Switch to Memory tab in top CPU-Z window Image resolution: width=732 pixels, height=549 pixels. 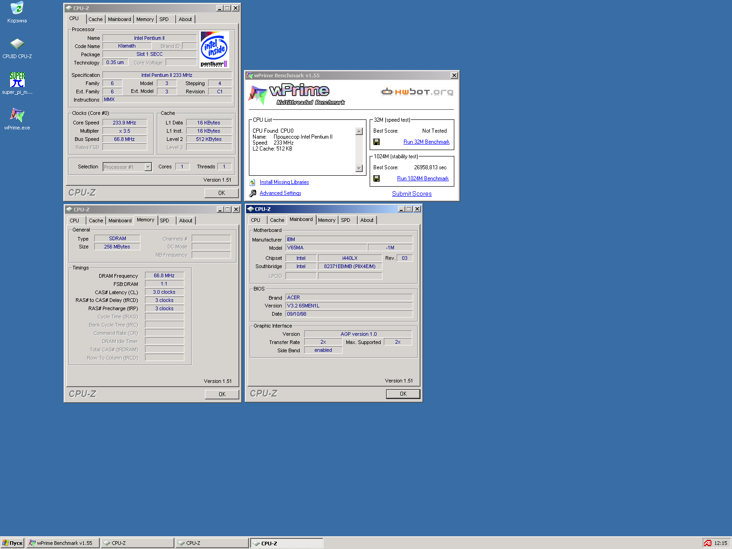coord(145,19)
